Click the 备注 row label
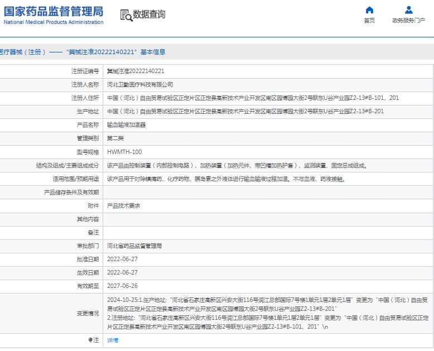This screenshot has width=434, height=351. [x=93, y=233]
